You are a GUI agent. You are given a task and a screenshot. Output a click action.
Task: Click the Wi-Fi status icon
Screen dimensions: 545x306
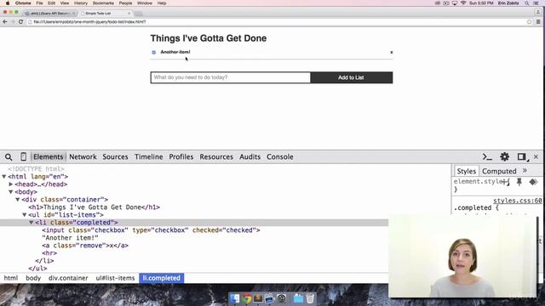[x=463, y=3]
